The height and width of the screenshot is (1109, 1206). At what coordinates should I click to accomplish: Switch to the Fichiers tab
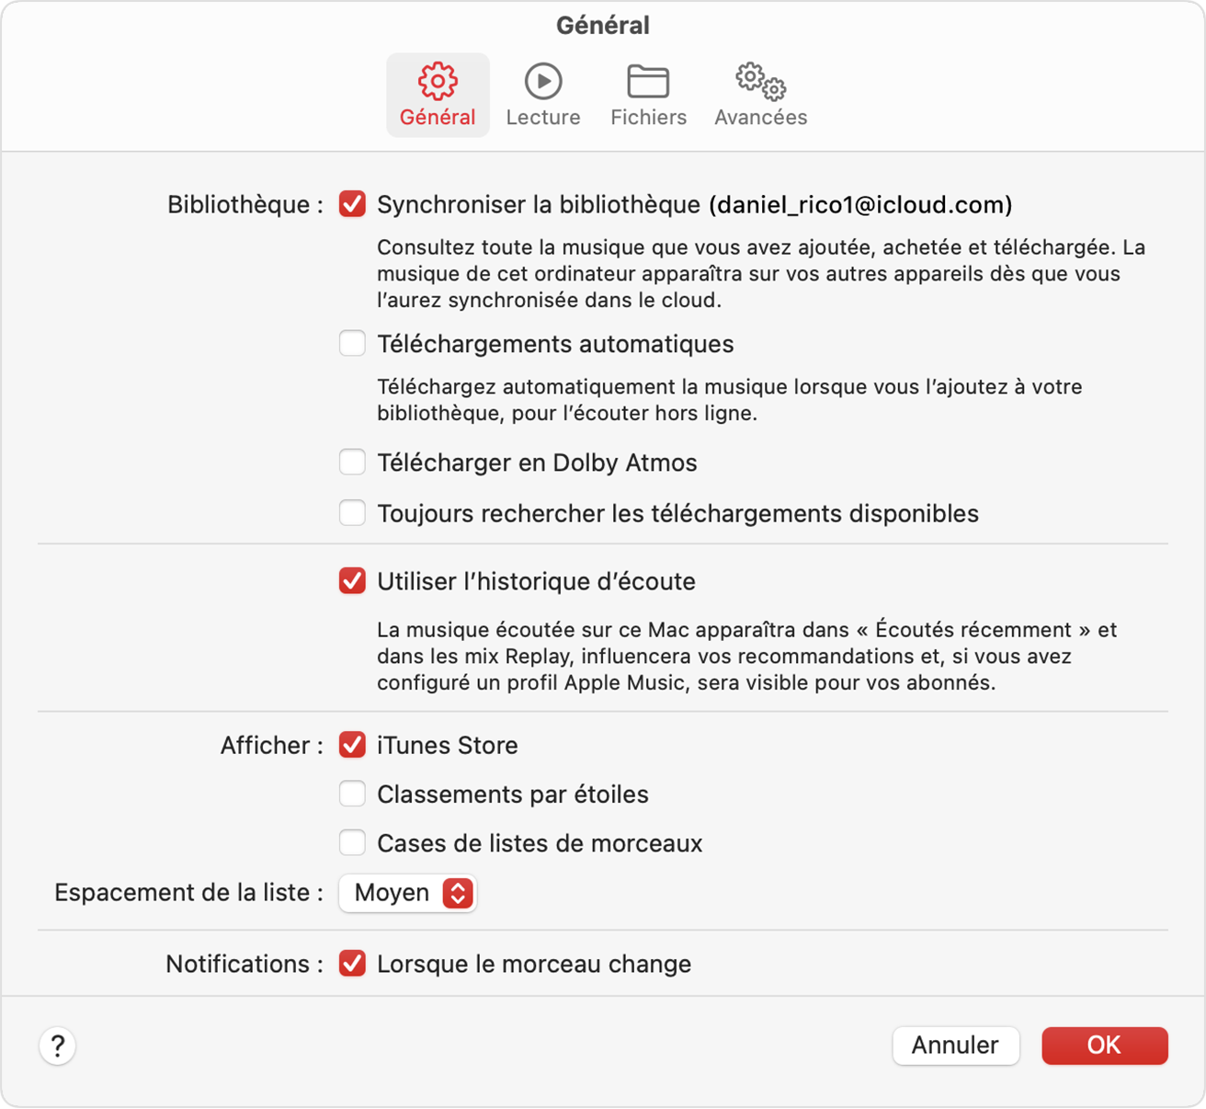(x=648, y=95)
